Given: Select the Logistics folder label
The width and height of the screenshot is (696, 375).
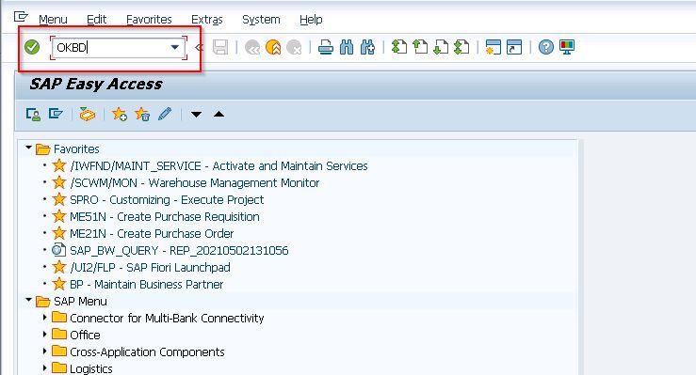Looking at the screenshot, I should (x=91, y=368).
